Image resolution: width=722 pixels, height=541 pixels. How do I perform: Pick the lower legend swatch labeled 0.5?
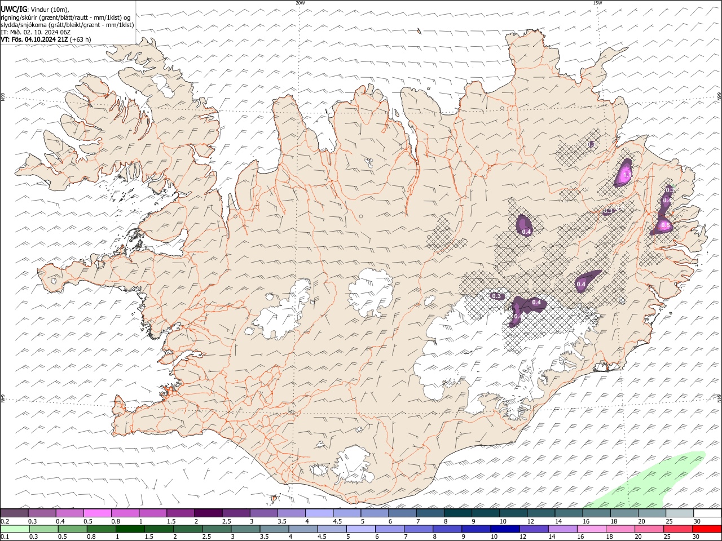click(x=72, y=529)
